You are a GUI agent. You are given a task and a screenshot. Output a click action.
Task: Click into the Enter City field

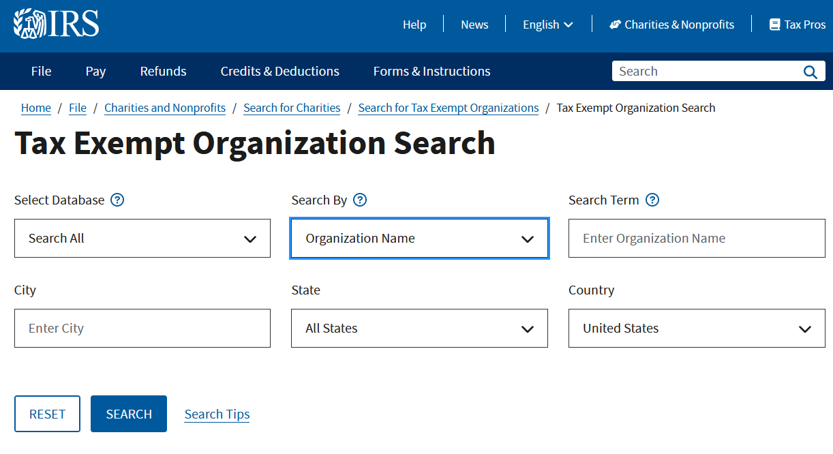coord(142,329)
